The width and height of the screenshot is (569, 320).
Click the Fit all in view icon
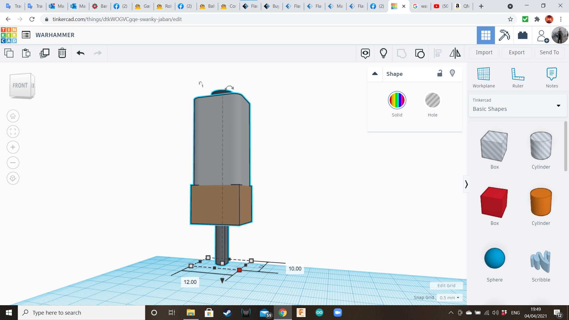point(13,132)
